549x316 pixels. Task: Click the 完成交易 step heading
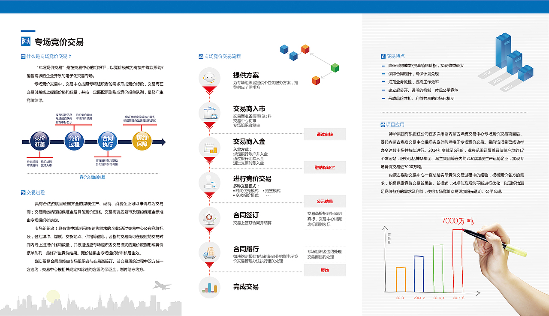pos(246,287)
